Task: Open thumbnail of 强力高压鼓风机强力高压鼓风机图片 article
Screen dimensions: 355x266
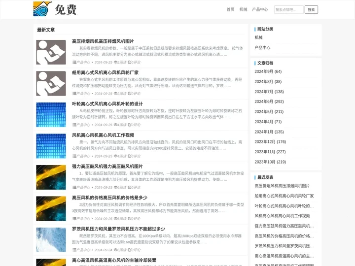Action: [51, 177]
